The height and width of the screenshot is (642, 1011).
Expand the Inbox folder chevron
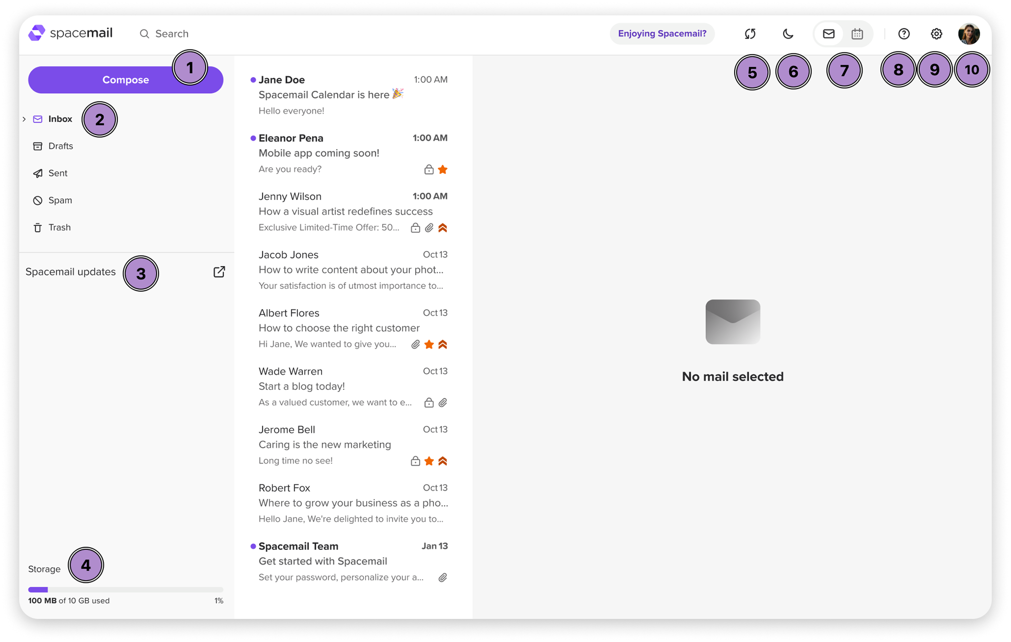click(24, 119)
